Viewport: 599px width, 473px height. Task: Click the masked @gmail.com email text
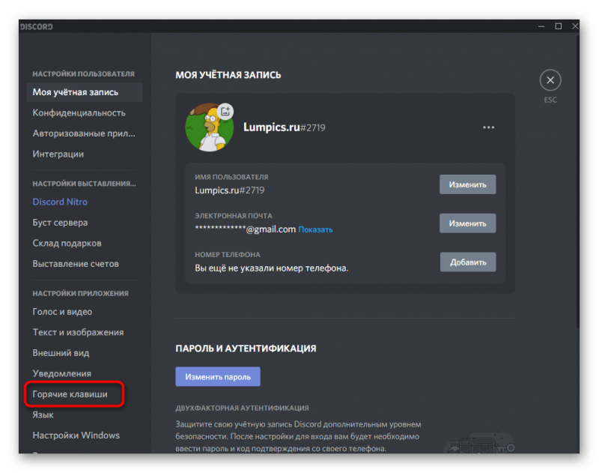pos(246,229)
